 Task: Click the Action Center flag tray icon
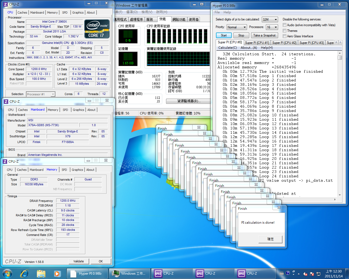tap(312, 274)
